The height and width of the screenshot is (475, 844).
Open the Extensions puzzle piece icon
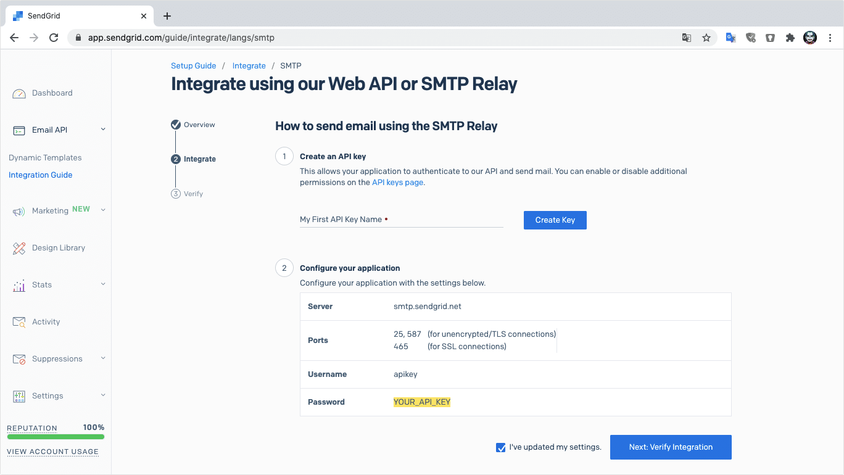[x=790, y=38]
